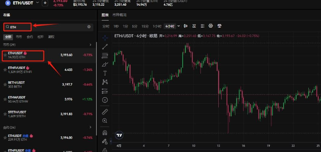321x152 pixels.
Task: Select the trend line drawing tool
Action: pyautogui.click(x=105, y=47)
